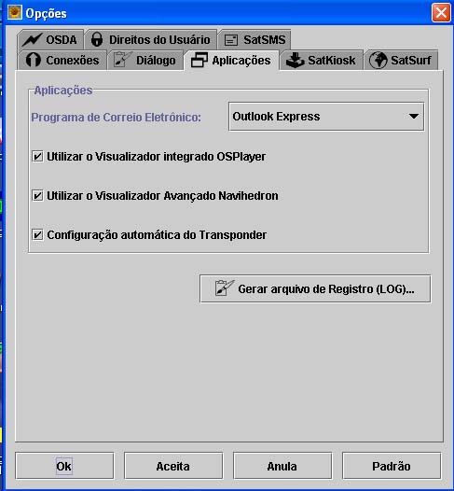
Task: Click the Conexões tab icon
Action: (x=34, y=60)
